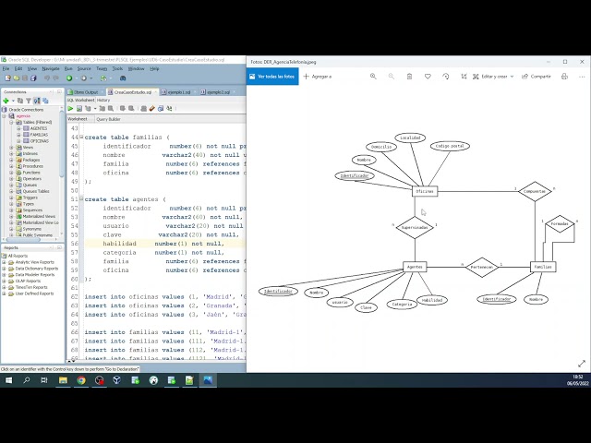Expand the AGENTES table node
Image resolution: width=591 pixels, height=443 pixels.
18,128
